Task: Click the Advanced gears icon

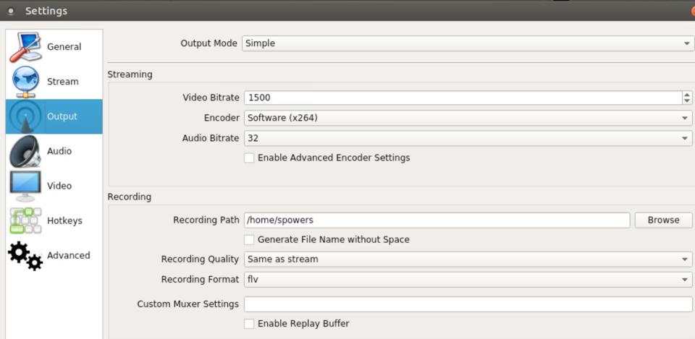Action: [x=25, y=255]
